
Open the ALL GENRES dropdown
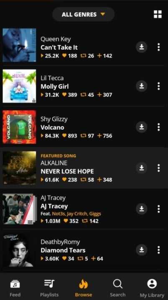pyautogui.click(x=84, y=14)
